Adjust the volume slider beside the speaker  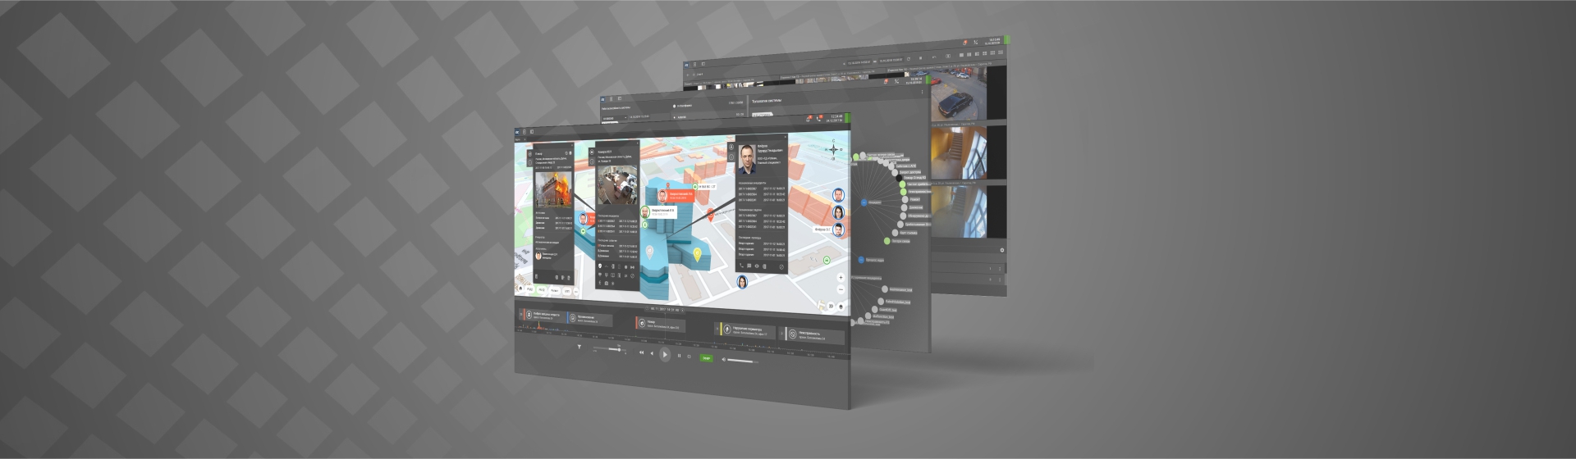743,361
